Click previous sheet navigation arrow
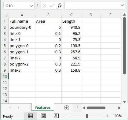Viewport: 128px width, 120px height. click(x=10, y=107)
